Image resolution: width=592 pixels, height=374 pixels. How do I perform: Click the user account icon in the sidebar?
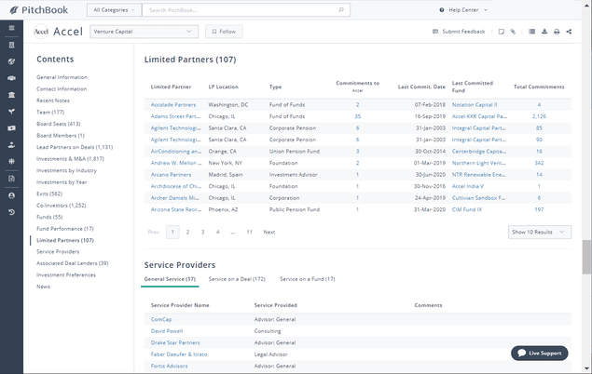coord(11,195)
